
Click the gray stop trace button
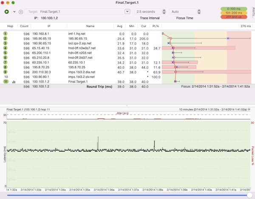(21, 12)
